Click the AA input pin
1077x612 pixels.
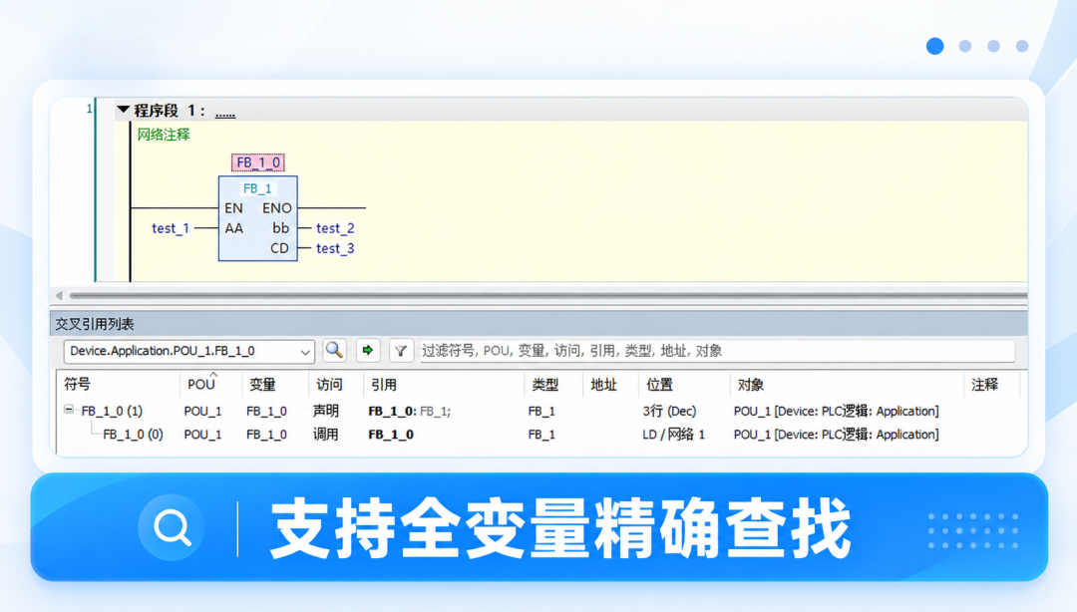click(233, 228)
